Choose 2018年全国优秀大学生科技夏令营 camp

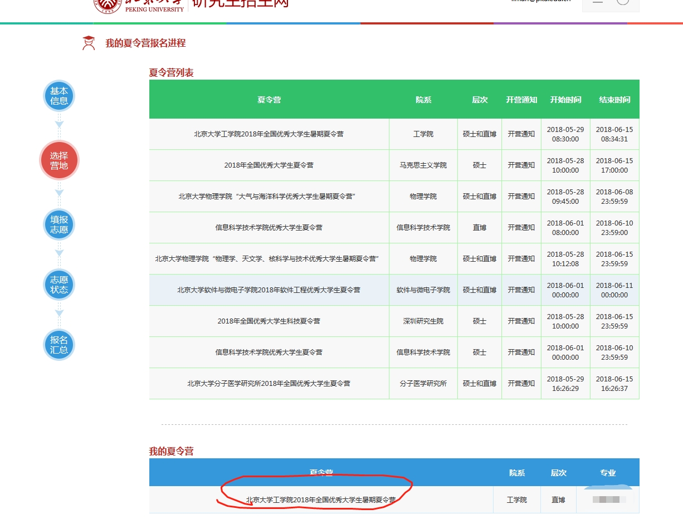coord(269,321)
